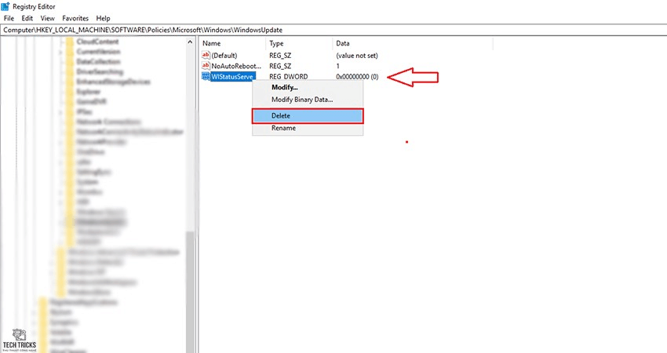This screenshot has width=667, height=353.
Task: Click the DWORD icon beside WIStatusServe
Action: pos(206,77)
